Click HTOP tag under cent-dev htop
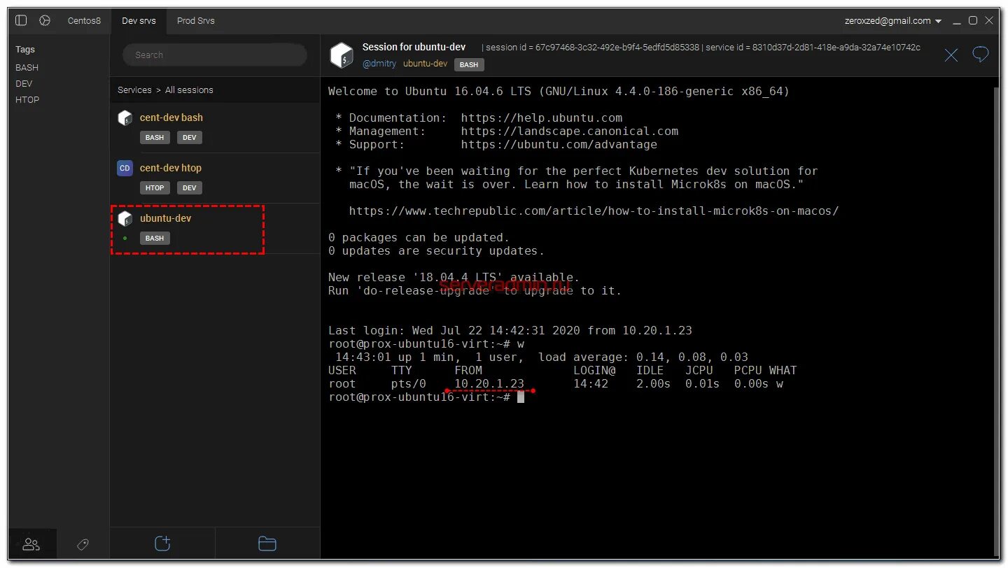1008x568 pixels. (155, 188)
